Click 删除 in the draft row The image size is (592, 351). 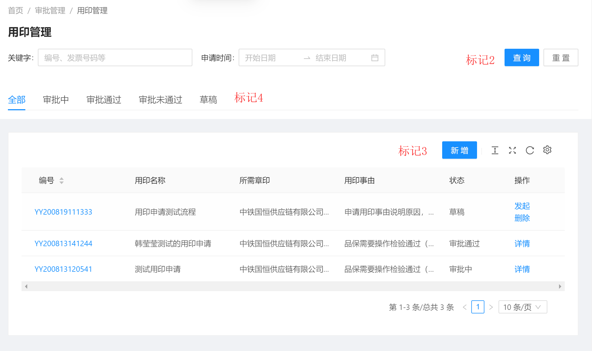[x=522, y=218]
